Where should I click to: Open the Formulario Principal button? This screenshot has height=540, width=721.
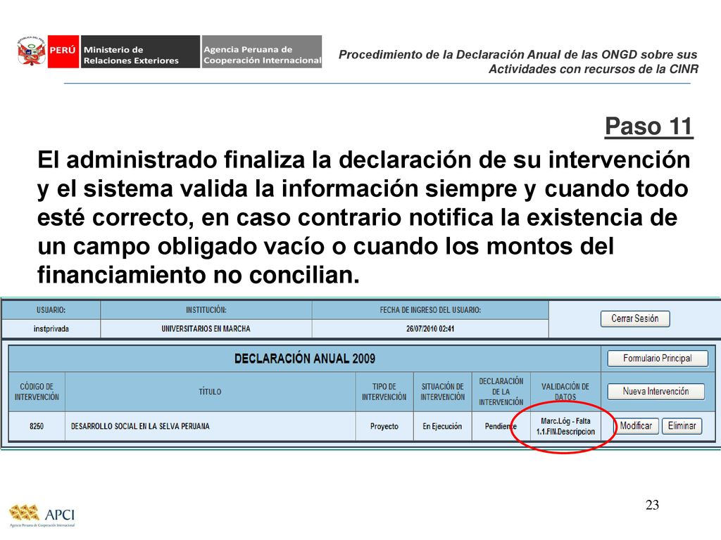(x=658, y=358)
